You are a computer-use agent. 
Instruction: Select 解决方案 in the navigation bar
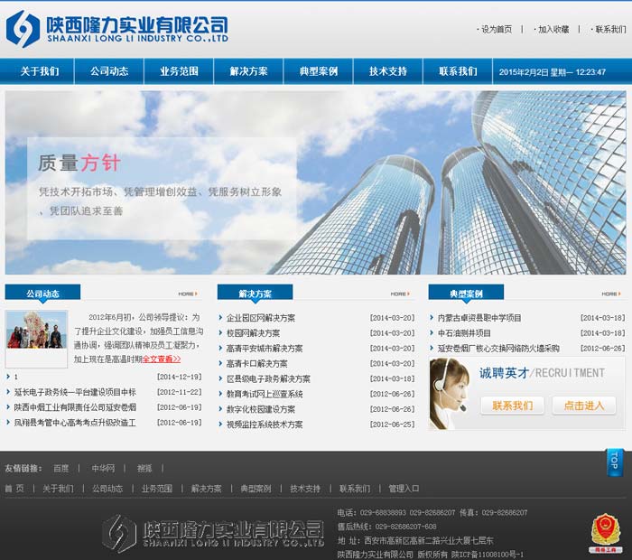pos(248,71)
